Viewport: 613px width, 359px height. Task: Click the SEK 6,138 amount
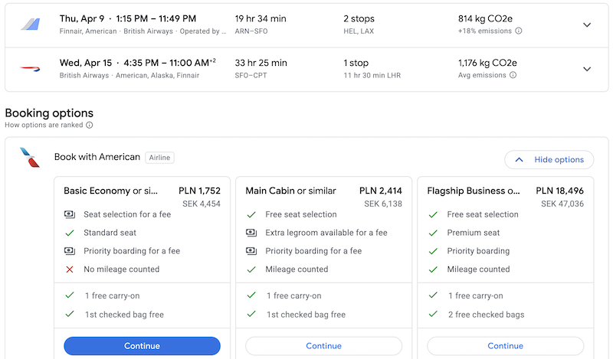(x=383, y=204)
